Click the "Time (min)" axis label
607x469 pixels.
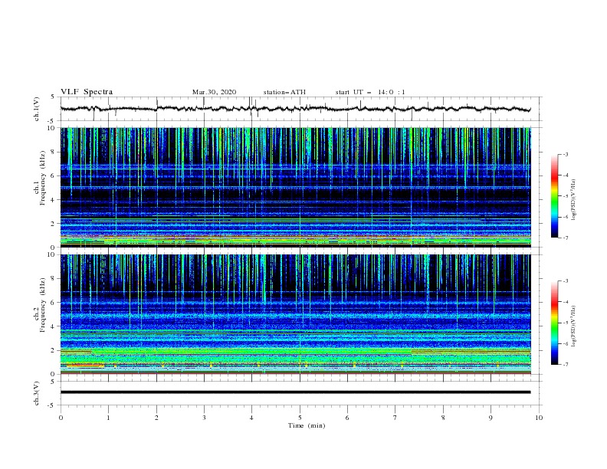click(x=307, y=425)
